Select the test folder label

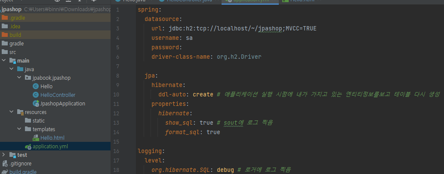[x=22, y=155]
